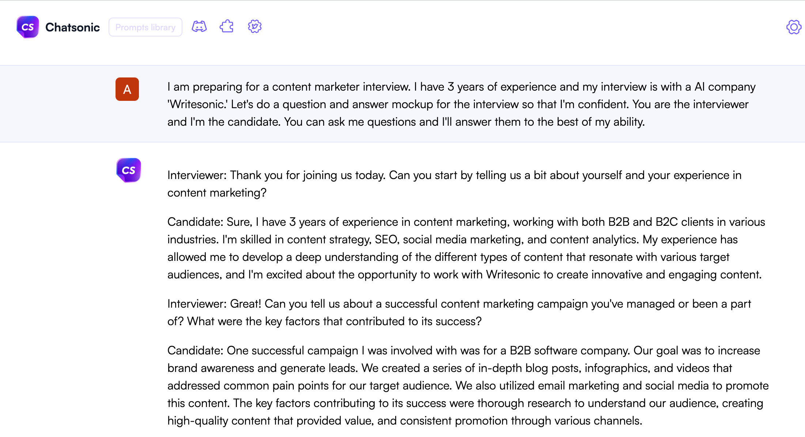This screenshot has width=805, height=437.
Task: Click the CS Chatsonic logo
Action: point(27,27)
